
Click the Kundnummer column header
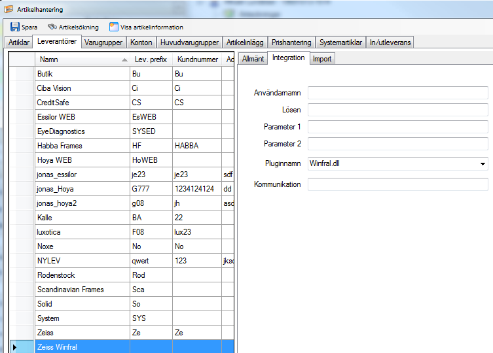click(x=197, y=59)
